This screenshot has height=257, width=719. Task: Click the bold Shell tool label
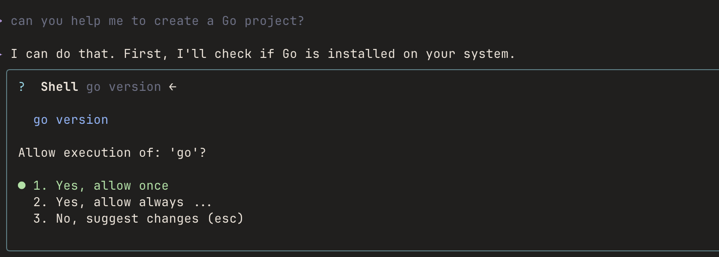(59, 87)
